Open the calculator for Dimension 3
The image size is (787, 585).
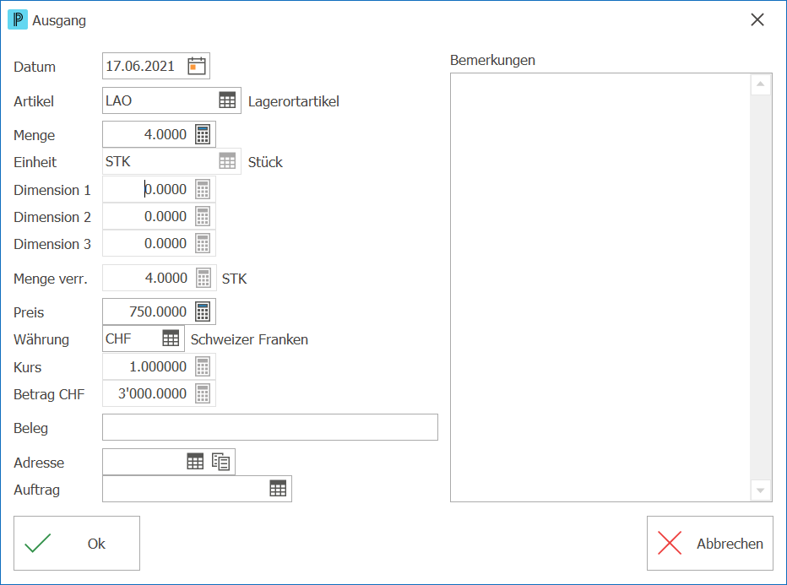[x=203, y=244]
